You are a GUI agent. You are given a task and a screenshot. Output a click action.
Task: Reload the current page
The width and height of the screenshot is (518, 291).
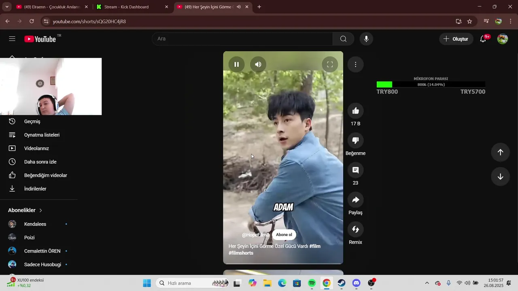32,21
